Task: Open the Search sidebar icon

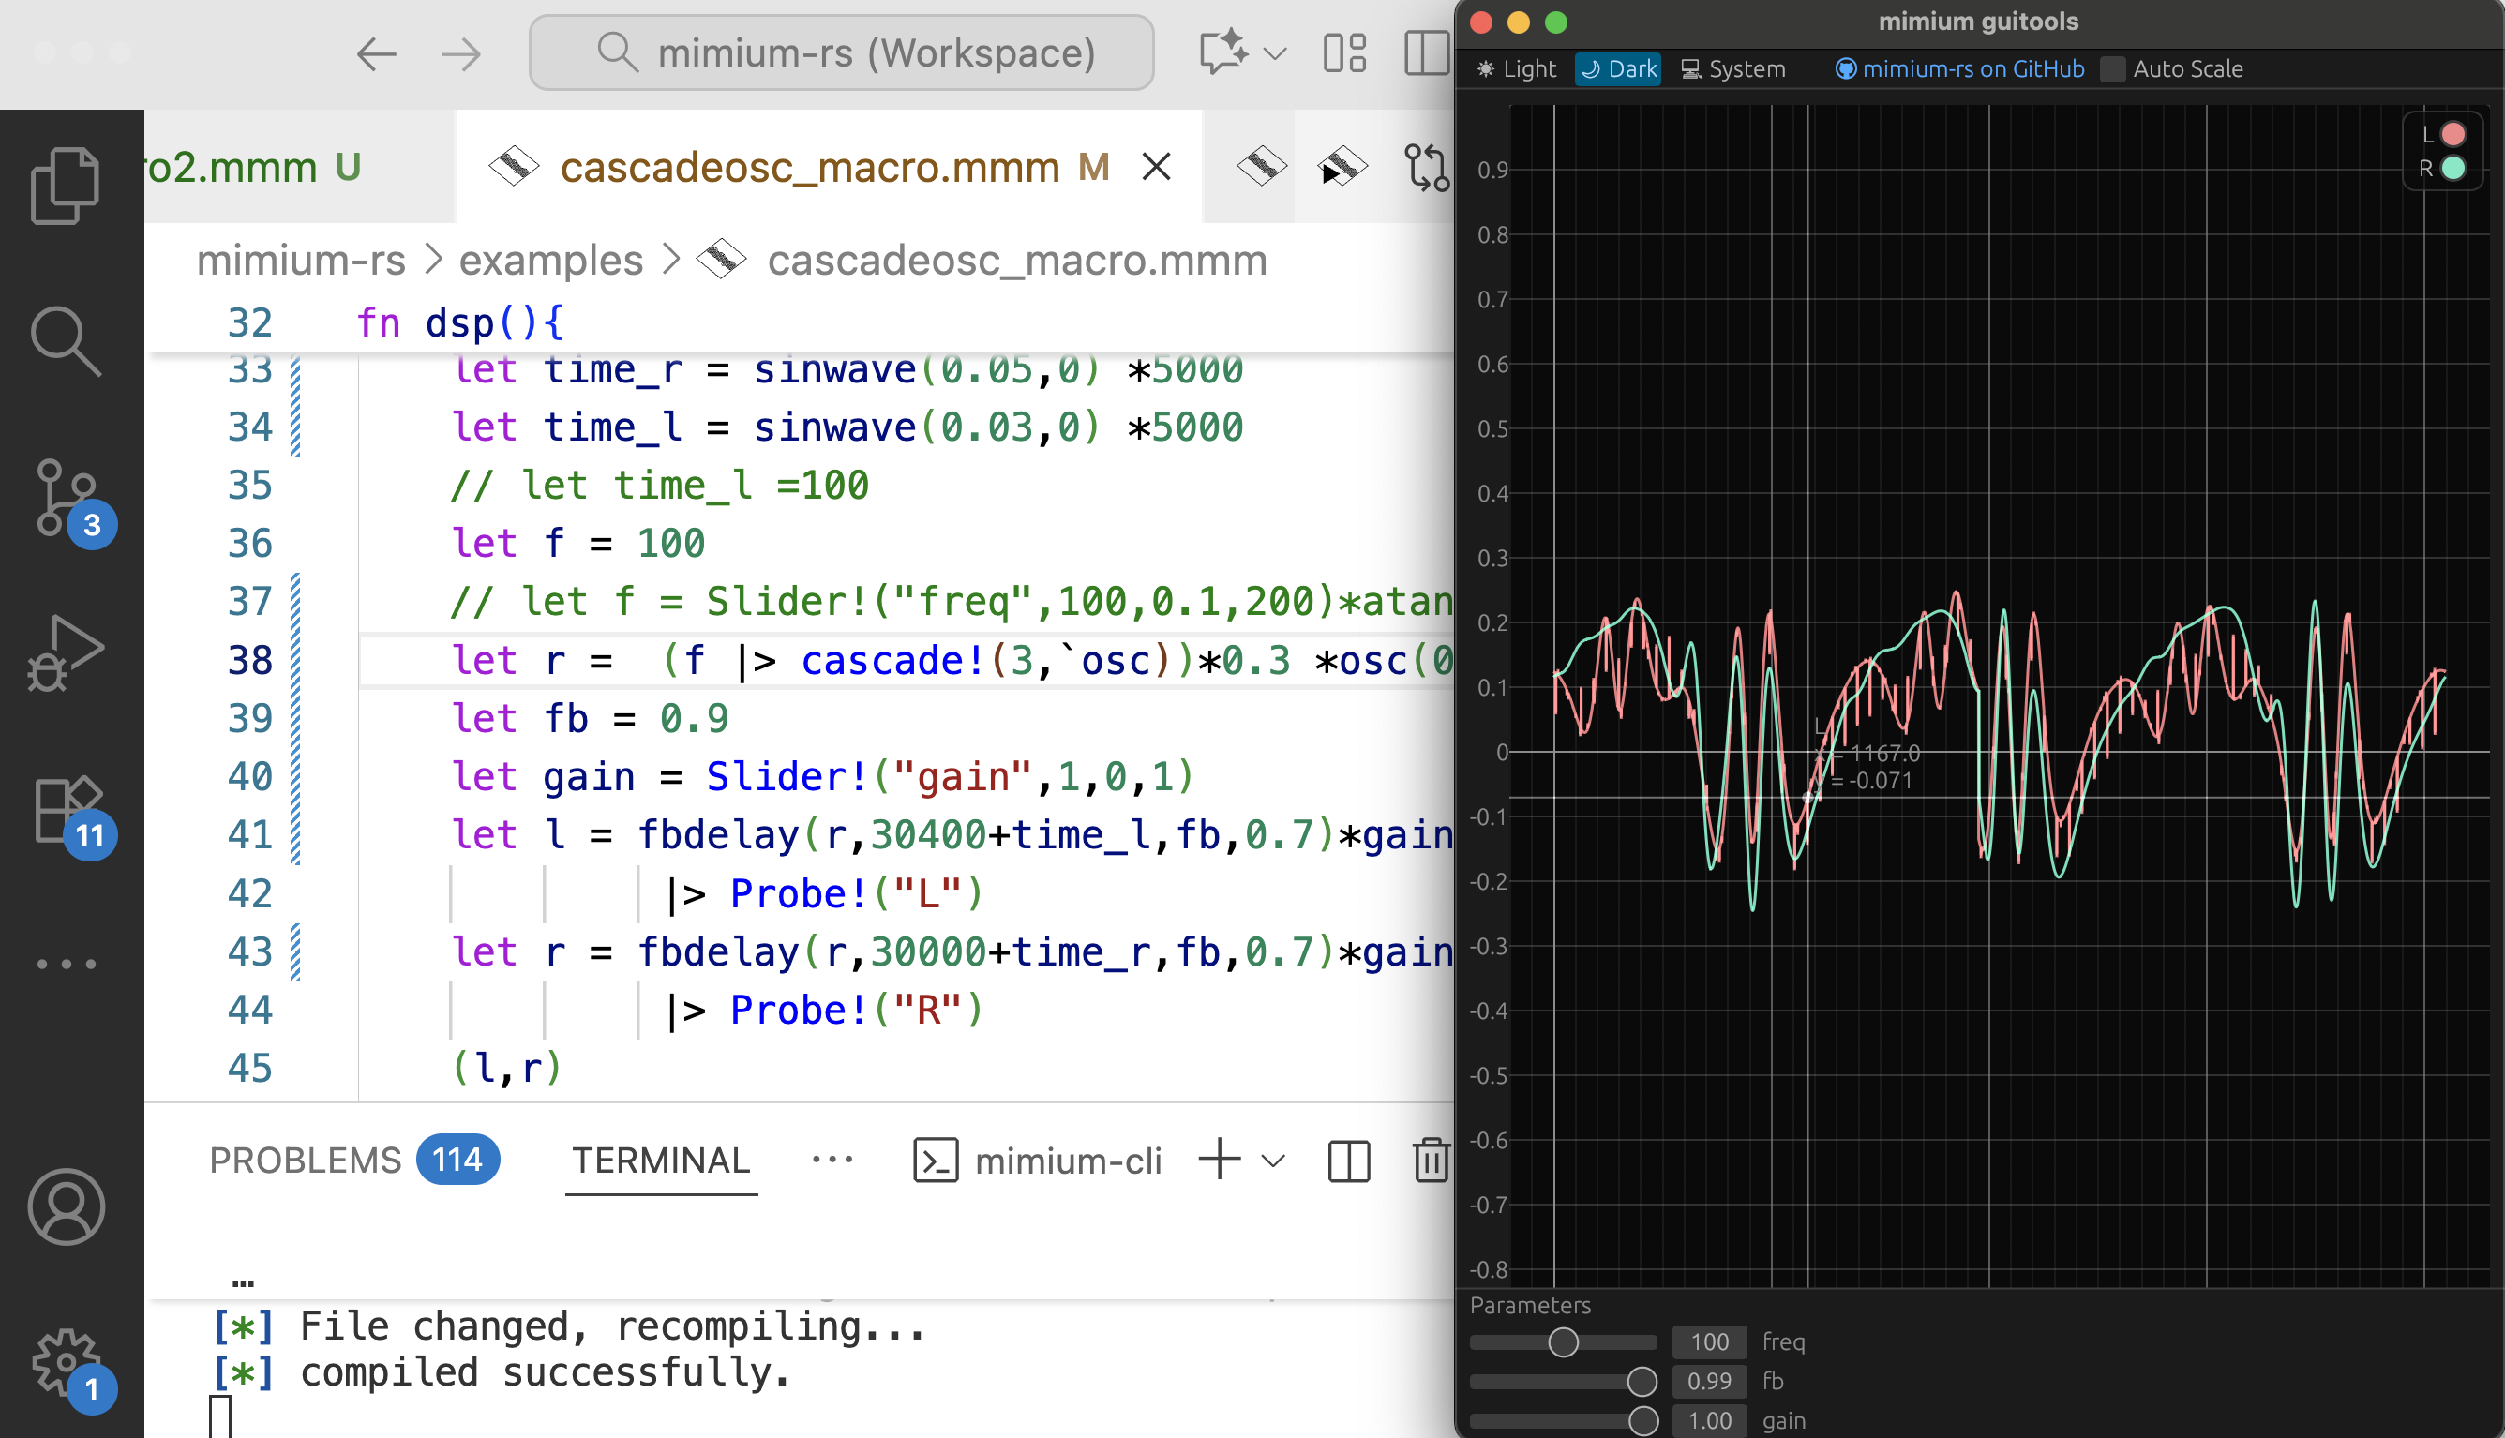Action: pos(66,340)
